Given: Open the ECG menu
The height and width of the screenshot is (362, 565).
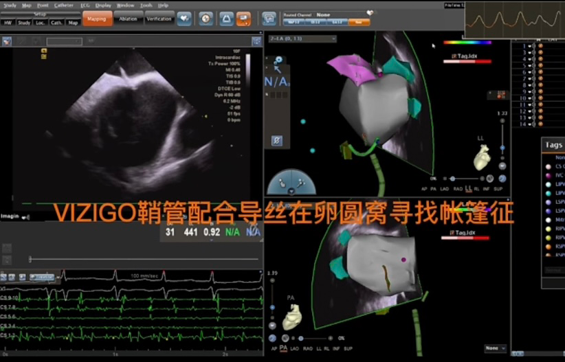Looking at the screenshot, I should pyautogui.click(x=85, y=5).
